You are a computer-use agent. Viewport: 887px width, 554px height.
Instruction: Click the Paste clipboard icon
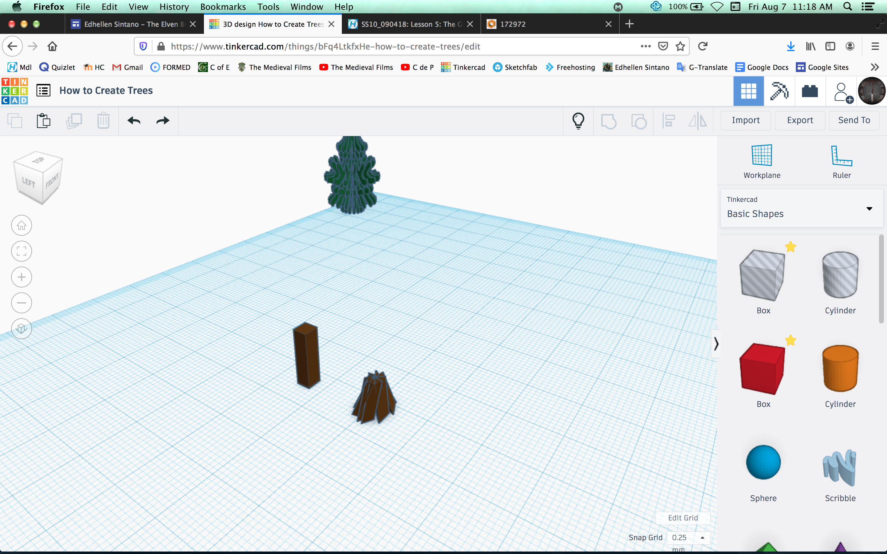(x=44, y=121)
